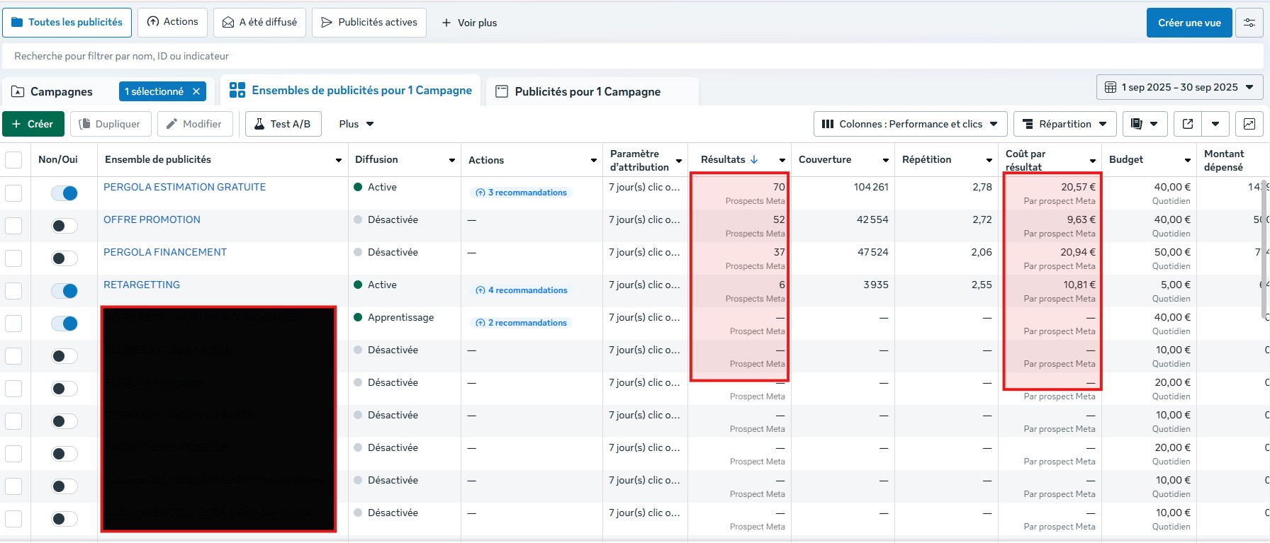Click the export data icon button
1270x543 pixels.
pyautogui.click(x=1188, y=124)
